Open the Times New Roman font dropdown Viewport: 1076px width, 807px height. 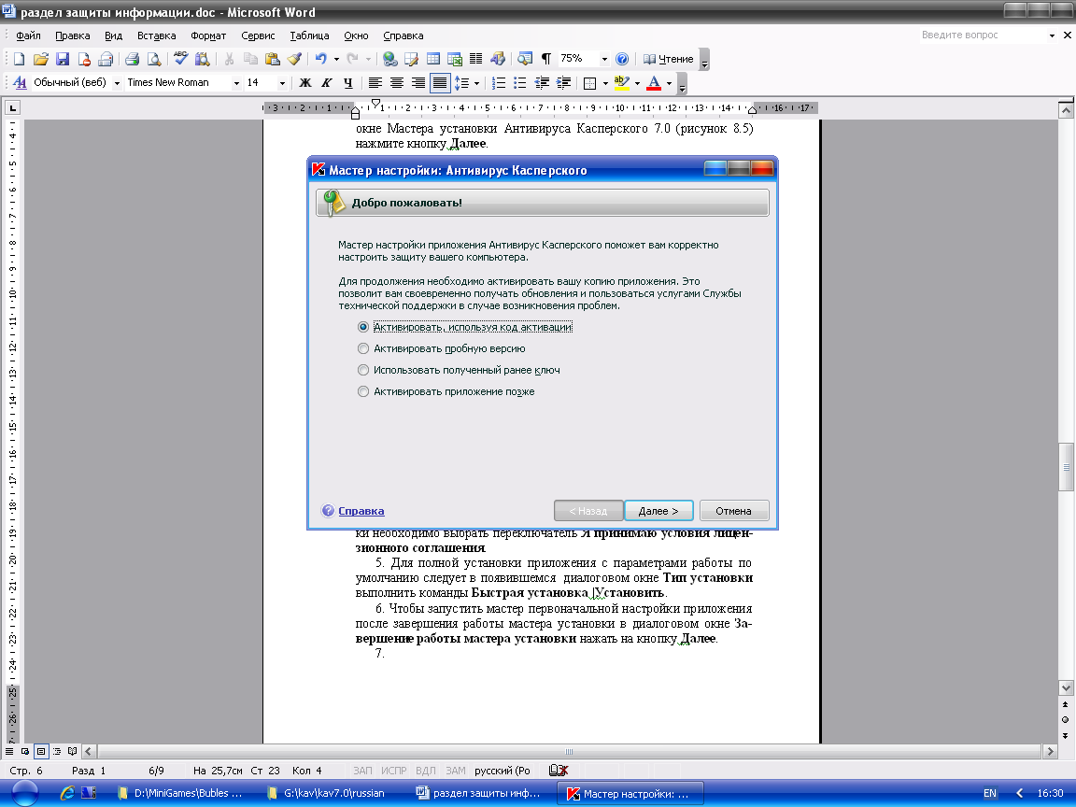point(236,83)
